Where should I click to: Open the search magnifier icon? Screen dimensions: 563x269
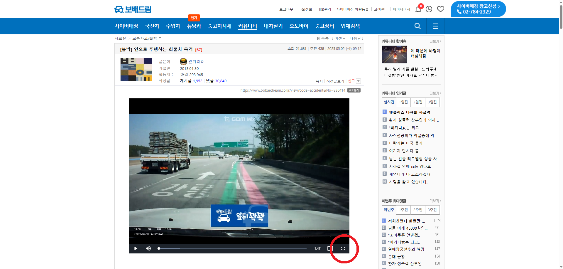click(417, 26)
